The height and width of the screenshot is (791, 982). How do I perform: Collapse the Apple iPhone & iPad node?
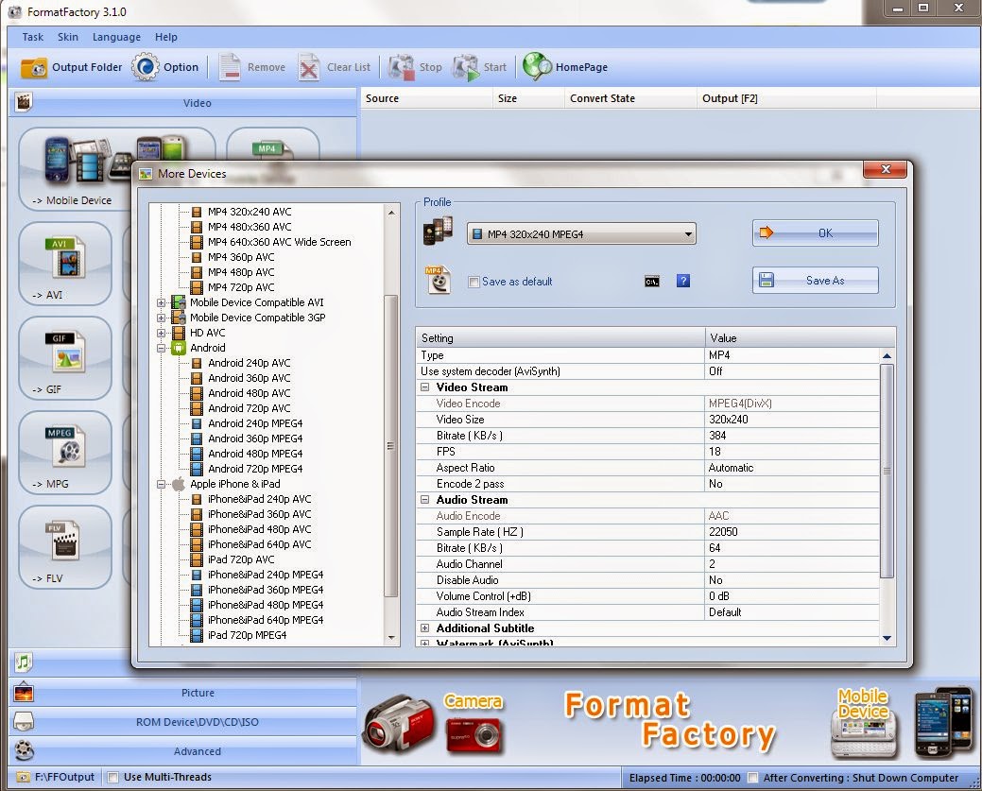tap(161, 484)
